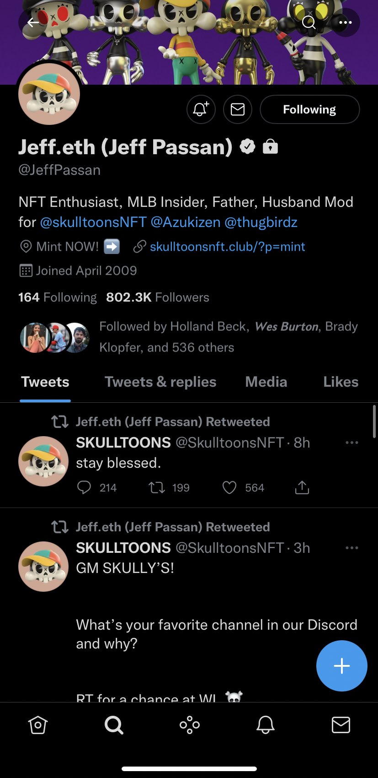Switch to Tweets & replies tab
Image resolution: width=378 pixels, height=778 pixels.
click(160, 382)
